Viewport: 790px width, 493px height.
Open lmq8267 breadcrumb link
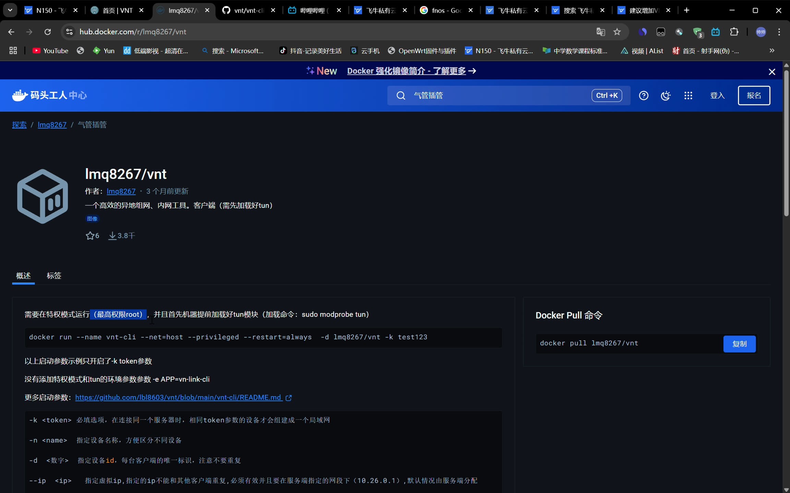click(x=52, y=125)
